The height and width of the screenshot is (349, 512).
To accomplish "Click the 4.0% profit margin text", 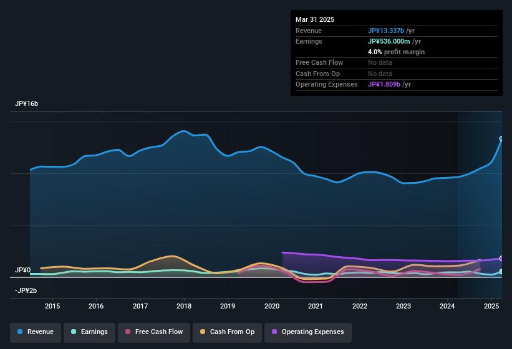I will [396, 52].
